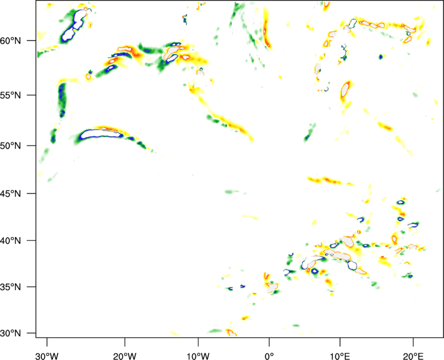Image resolution: width=444 pixels, height=360 pixels.
Task: Click the 55°N latitude label
Action: pyautogui.click(x=11, y=95)
